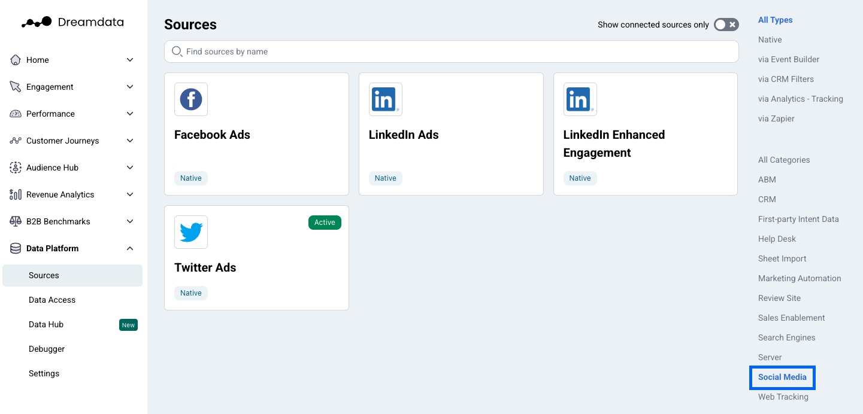Select All Categories filter
Image resolution: width=863 pixels, height=414 pixels.
coord(783,160)
